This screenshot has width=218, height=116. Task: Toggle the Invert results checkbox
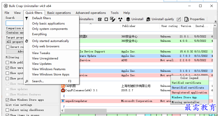tap(8, 47)
